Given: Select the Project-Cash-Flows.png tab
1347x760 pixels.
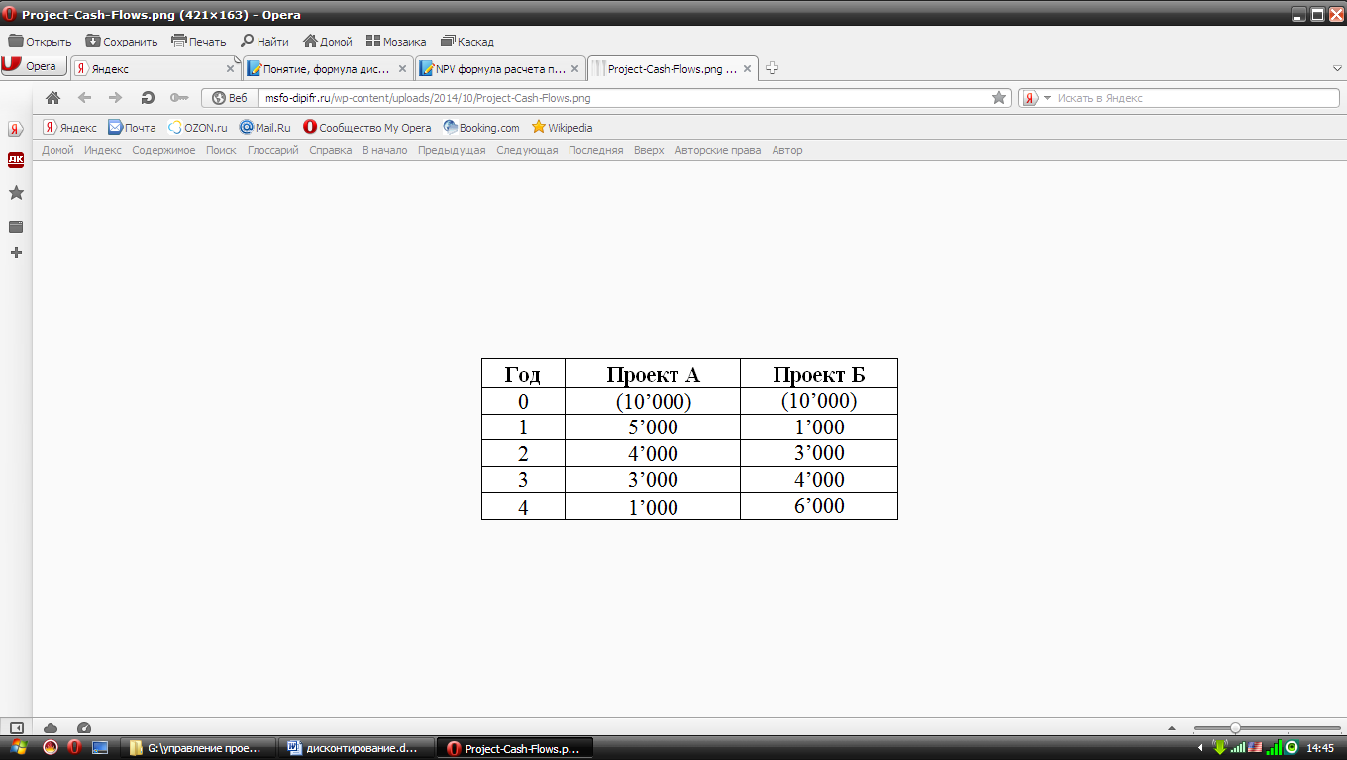Looking at the screenshot, I should (673, 69).
